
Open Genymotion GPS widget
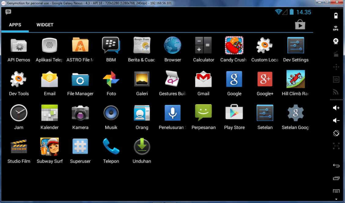336,28
